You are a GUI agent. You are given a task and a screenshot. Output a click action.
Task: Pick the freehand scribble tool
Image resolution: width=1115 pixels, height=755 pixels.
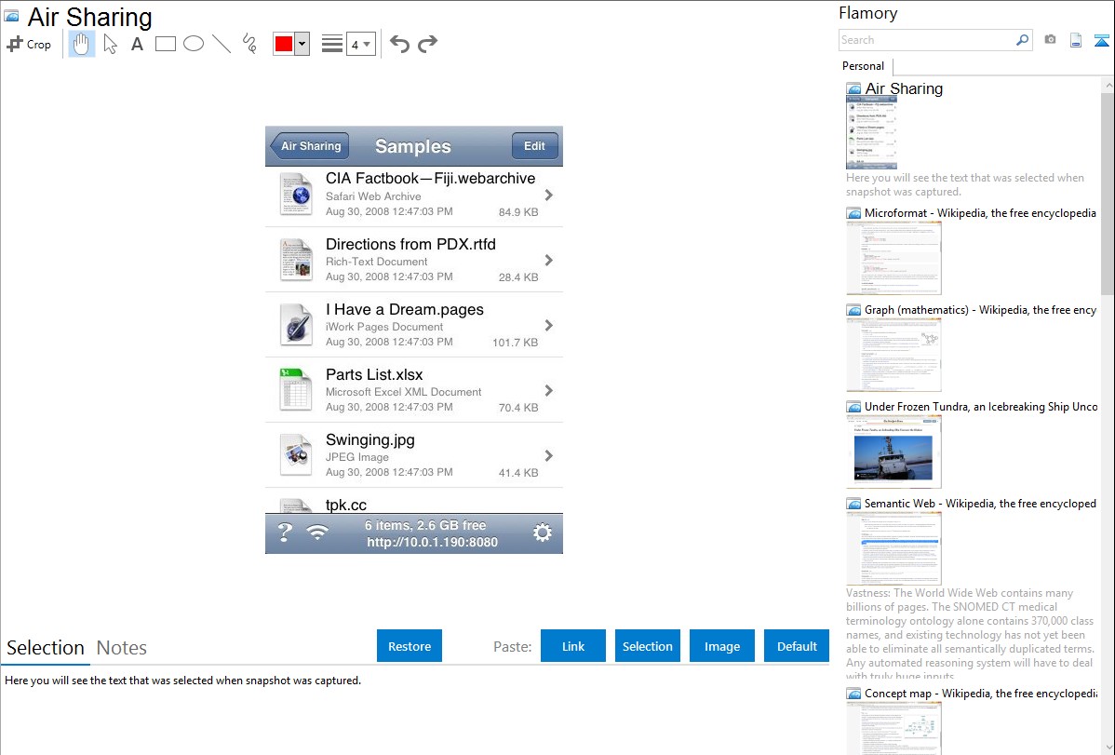(249, 44)
